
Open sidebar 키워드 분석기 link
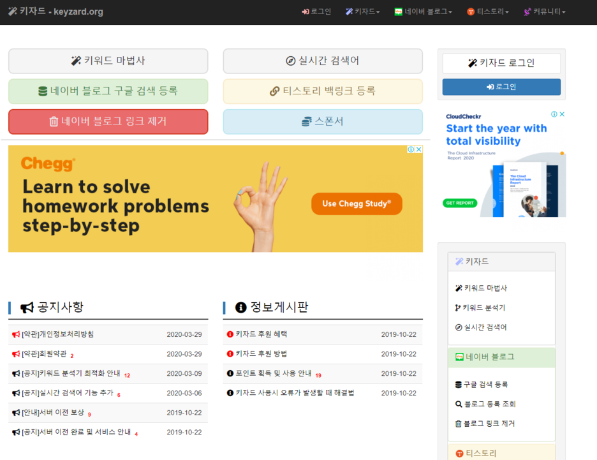[480, 308]
